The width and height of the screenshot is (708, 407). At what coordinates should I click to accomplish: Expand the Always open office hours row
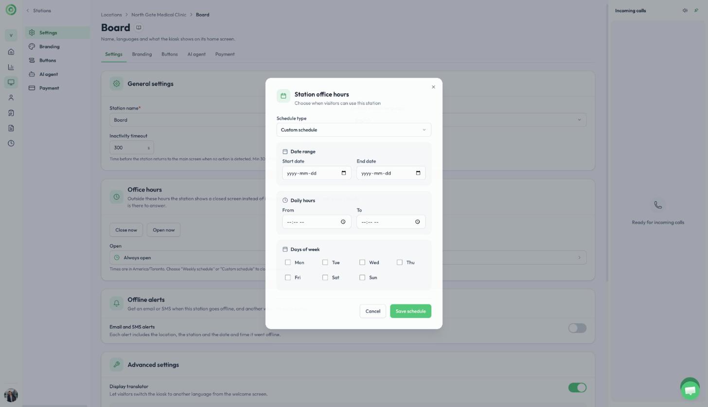pos(348,258)
